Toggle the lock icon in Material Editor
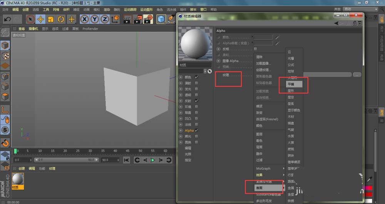Screen dimensions: 385x204 click(355, 23)
